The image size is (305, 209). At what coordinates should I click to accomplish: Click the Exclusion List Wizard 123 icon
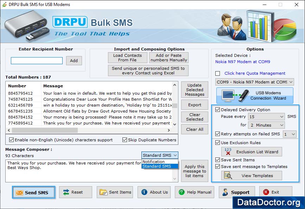(228, 151)
